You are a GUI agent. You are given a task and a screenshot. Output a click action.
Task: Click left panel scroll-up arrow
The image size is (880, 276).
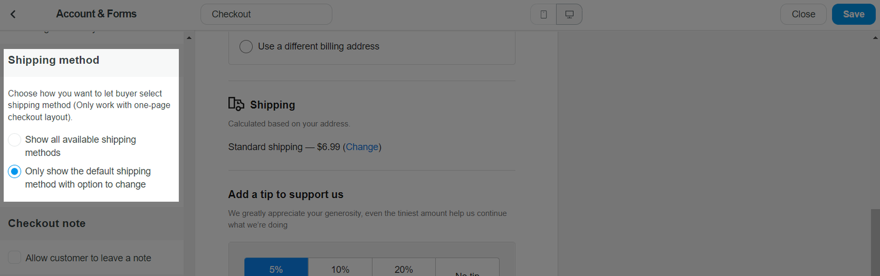189,38
